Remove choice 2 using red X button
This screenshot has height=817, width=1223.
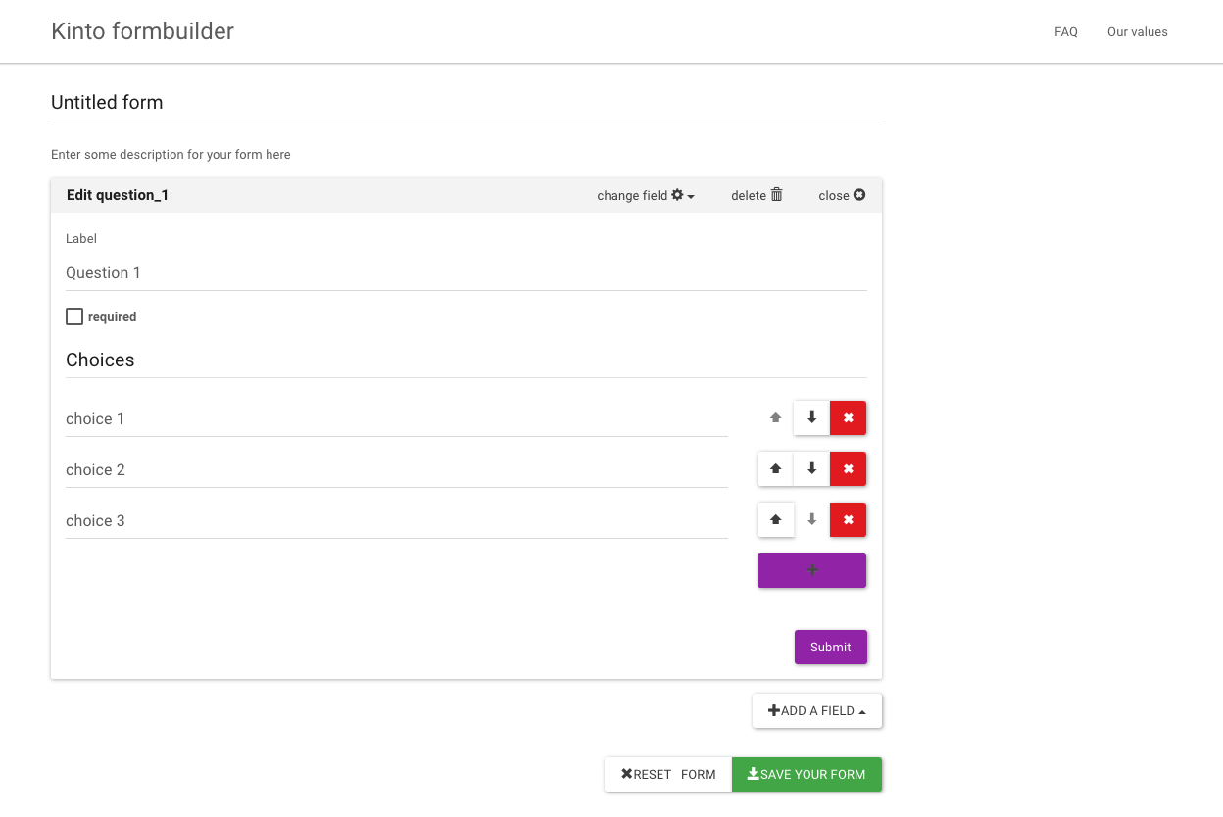[848, 468]
